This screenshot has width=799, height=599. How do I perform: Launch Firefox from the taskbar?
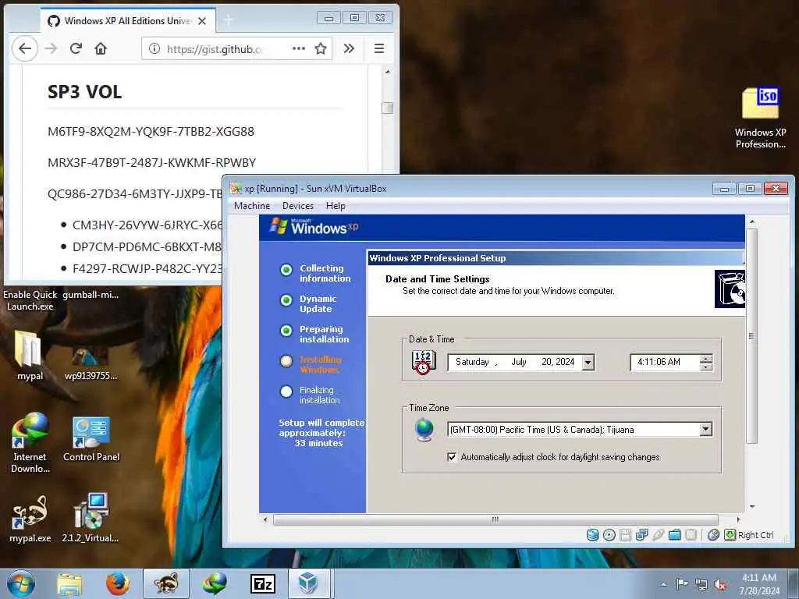click(118, 583)
